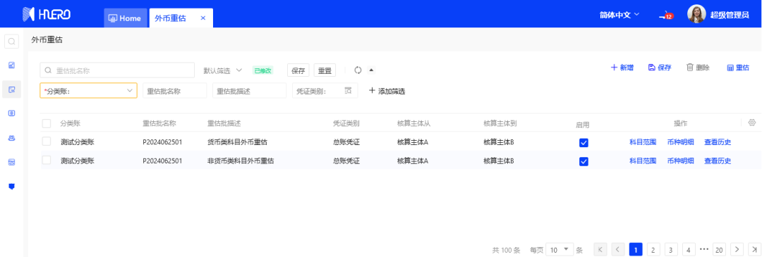Expand the 默认筛选 dropdown

tap(222, 70)
